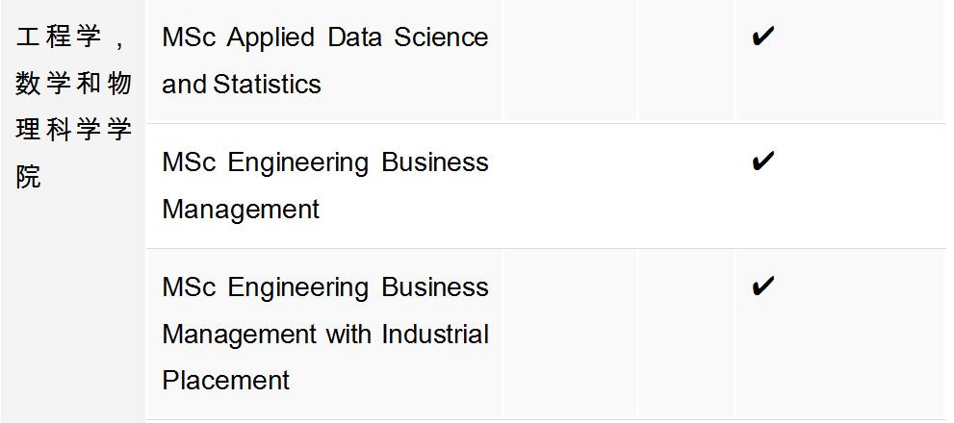Image resolution: width=954 pixels, height=423 pixels.
Task: Click second empty cell in Industrial Placement row
Action: pos(685,333)
